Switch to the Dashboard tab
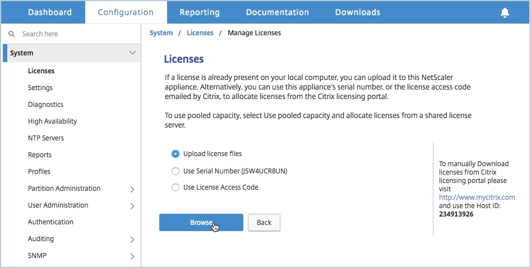The height and width of the screenshot is (268, 531). [50, 12]
